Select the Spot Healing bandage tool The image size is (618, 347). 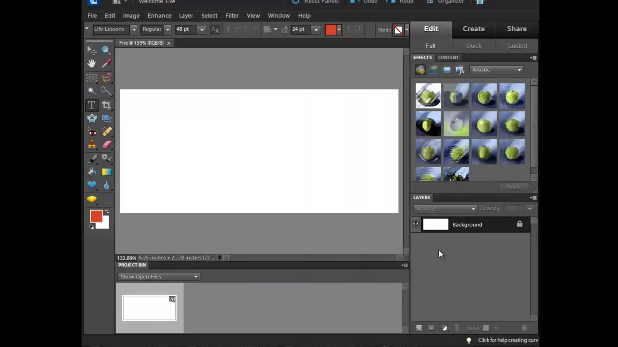(x=106, y=132)
